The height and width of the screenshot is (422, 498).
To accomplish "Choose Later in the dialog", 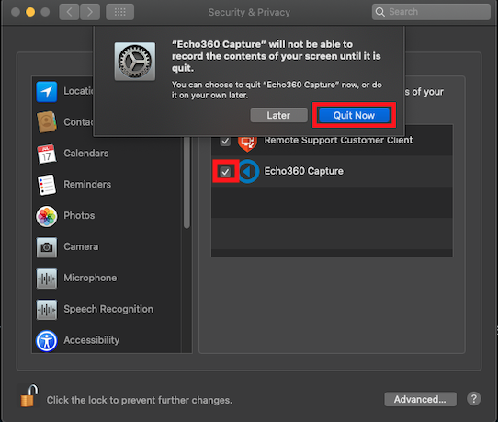I will [x=278, y=115].
